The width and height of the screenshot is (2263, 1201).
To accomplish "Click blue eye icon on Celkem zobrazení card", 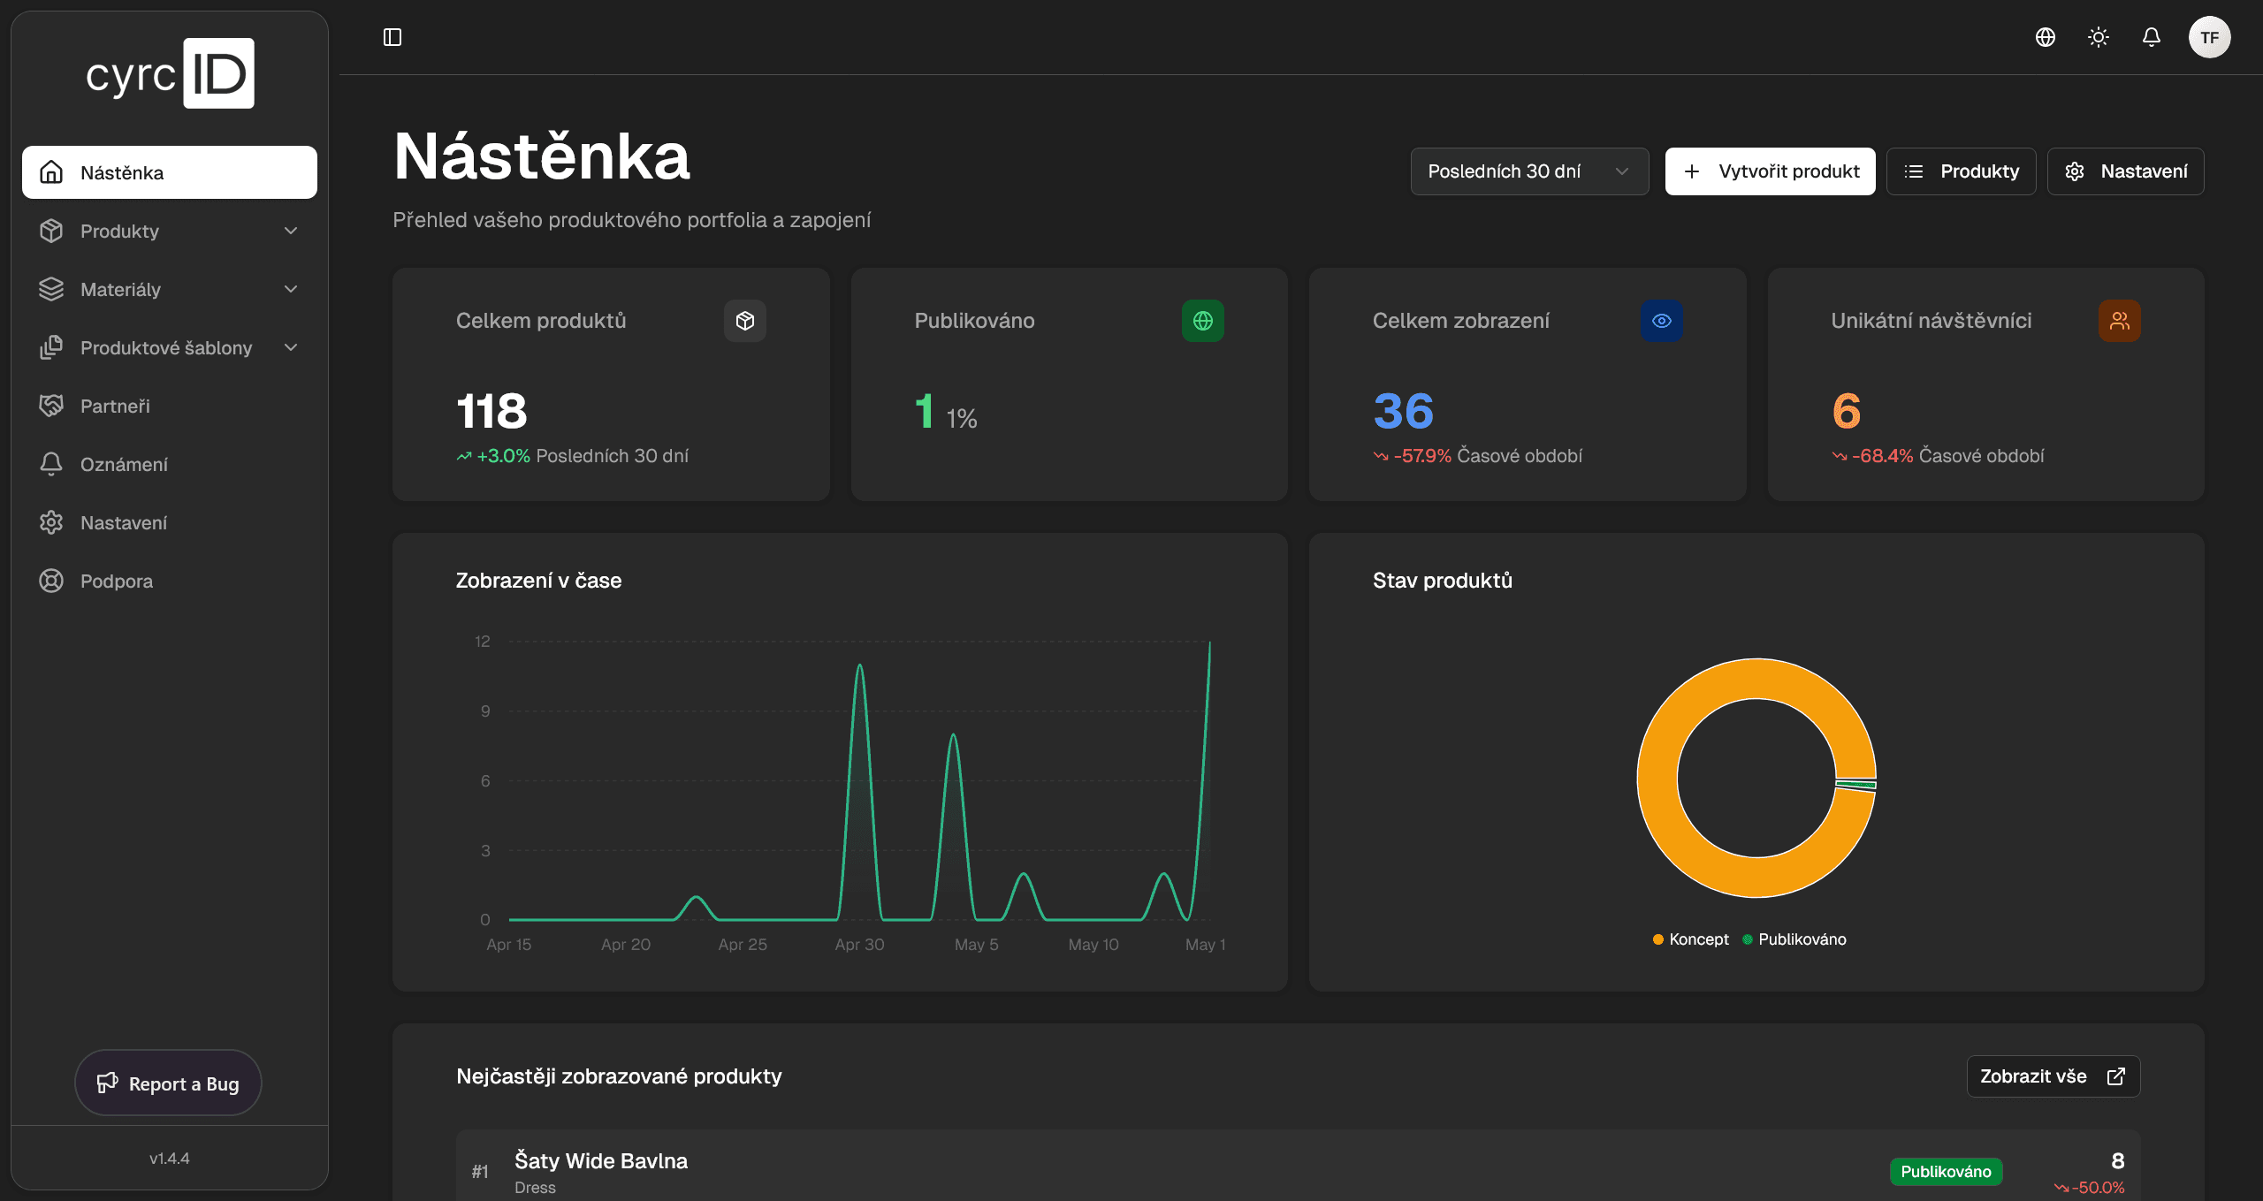I will pyautogui.click(x=1662, y=321).
